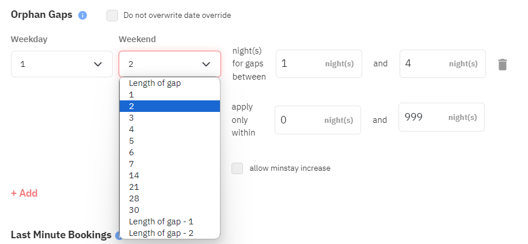The width and height of the screenshot is (528, 244).
Task: Enable Do not overwrite date override checkbox
Action: (112, 16)
